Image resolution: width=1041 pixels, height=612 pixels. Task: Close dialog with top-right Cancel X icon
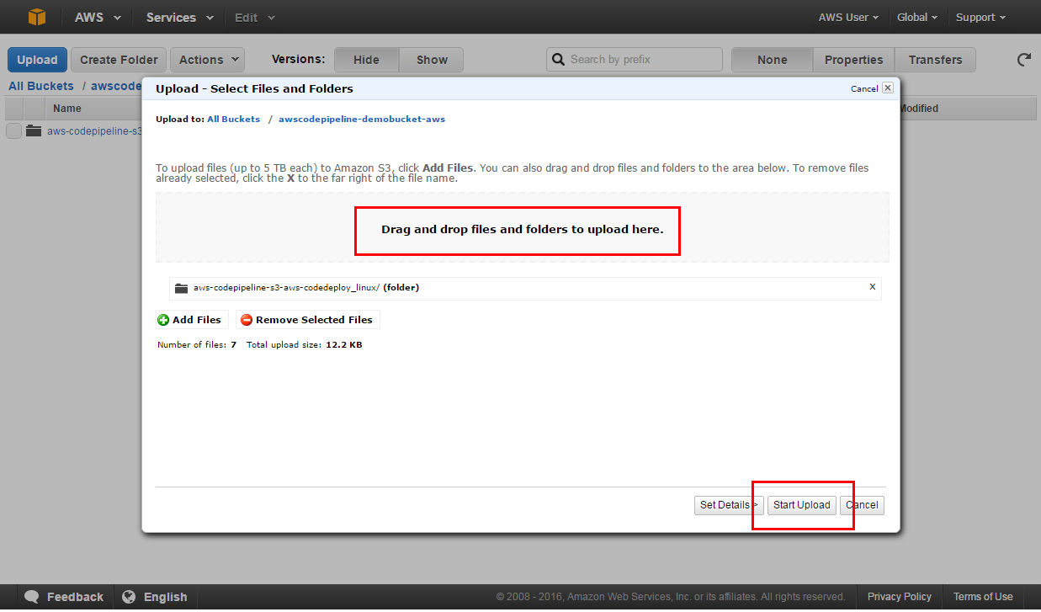tap(887, 88)
